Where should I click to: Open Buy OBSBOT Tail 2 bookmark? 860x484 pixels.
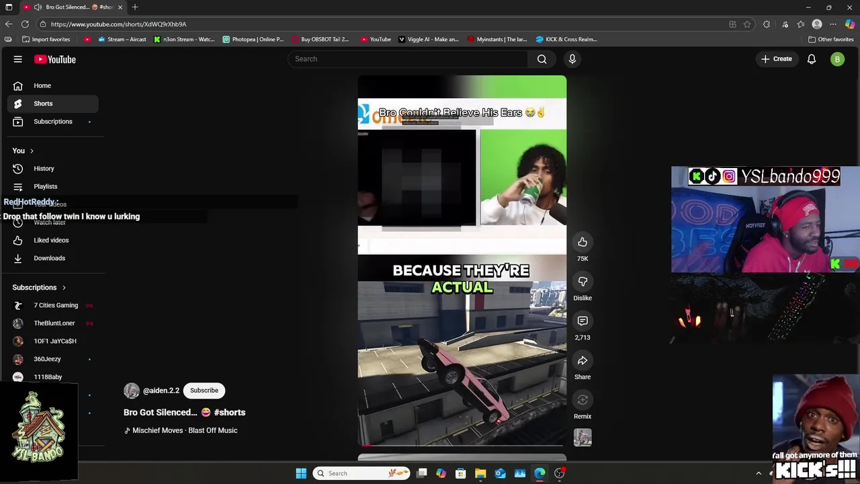point(320,39)
